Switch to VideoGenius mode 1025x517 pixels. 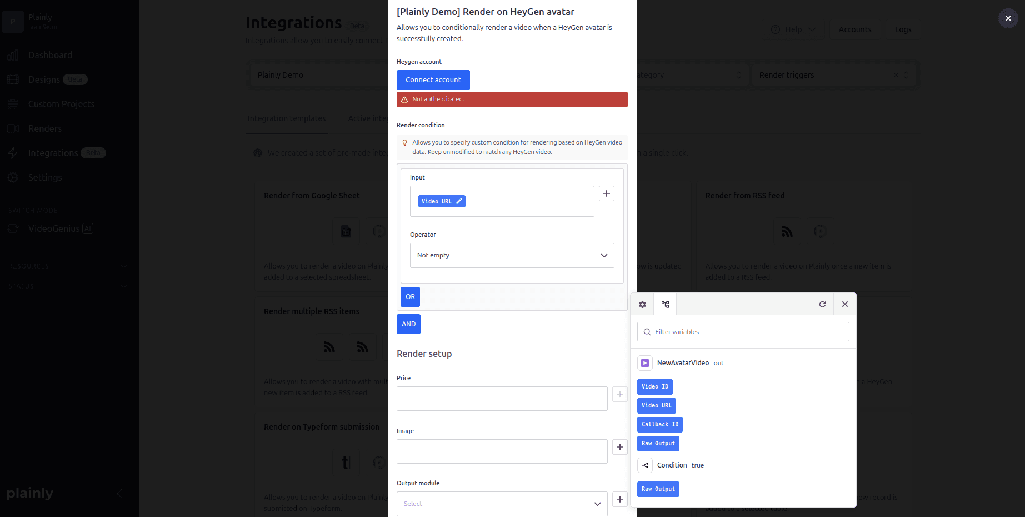tap(54, 228)
